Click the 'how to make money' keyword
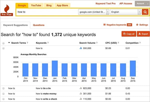The width and height of the screenshot is (150, 102). (46, 94)
